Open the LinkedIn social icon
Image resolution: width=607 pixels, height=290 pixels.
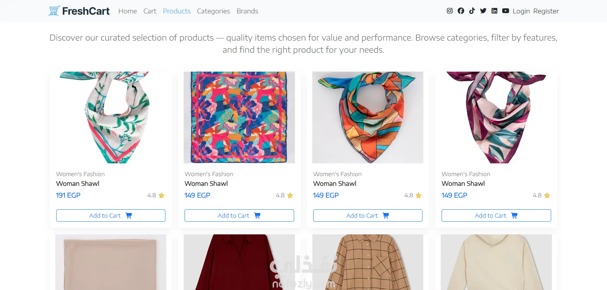(x=494, y=11)
